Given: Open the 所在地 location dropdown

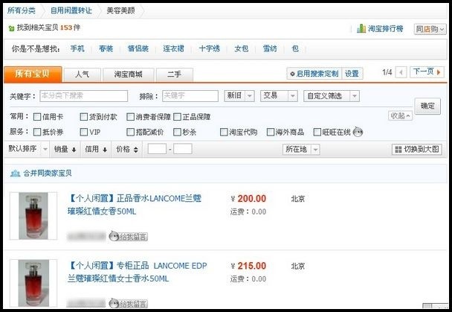Looking at the screenshot, I should pyautogui.click(x=301, y=150).
